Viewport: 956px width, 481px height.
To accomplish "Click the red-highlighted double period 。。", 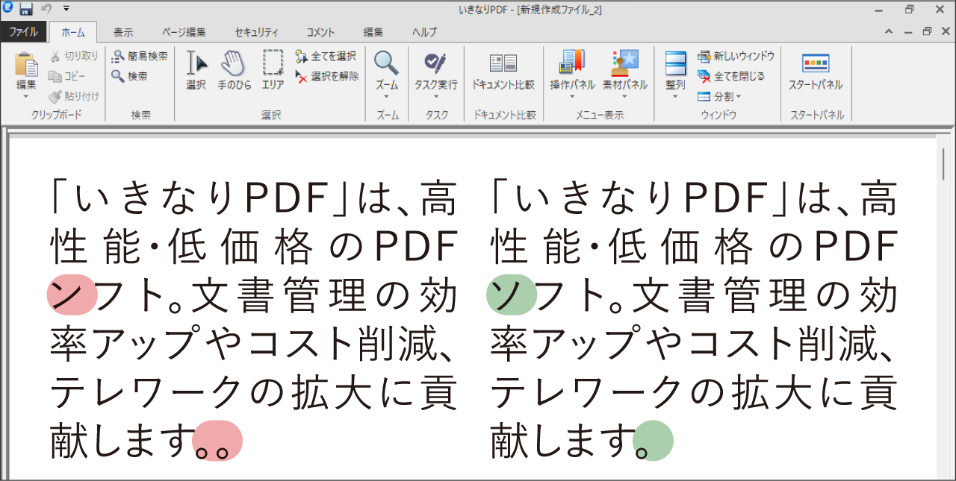I will pos(217,441).
